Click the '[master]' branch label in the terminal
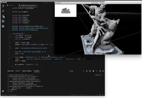The image size is (142, 98). coord(98,75)
